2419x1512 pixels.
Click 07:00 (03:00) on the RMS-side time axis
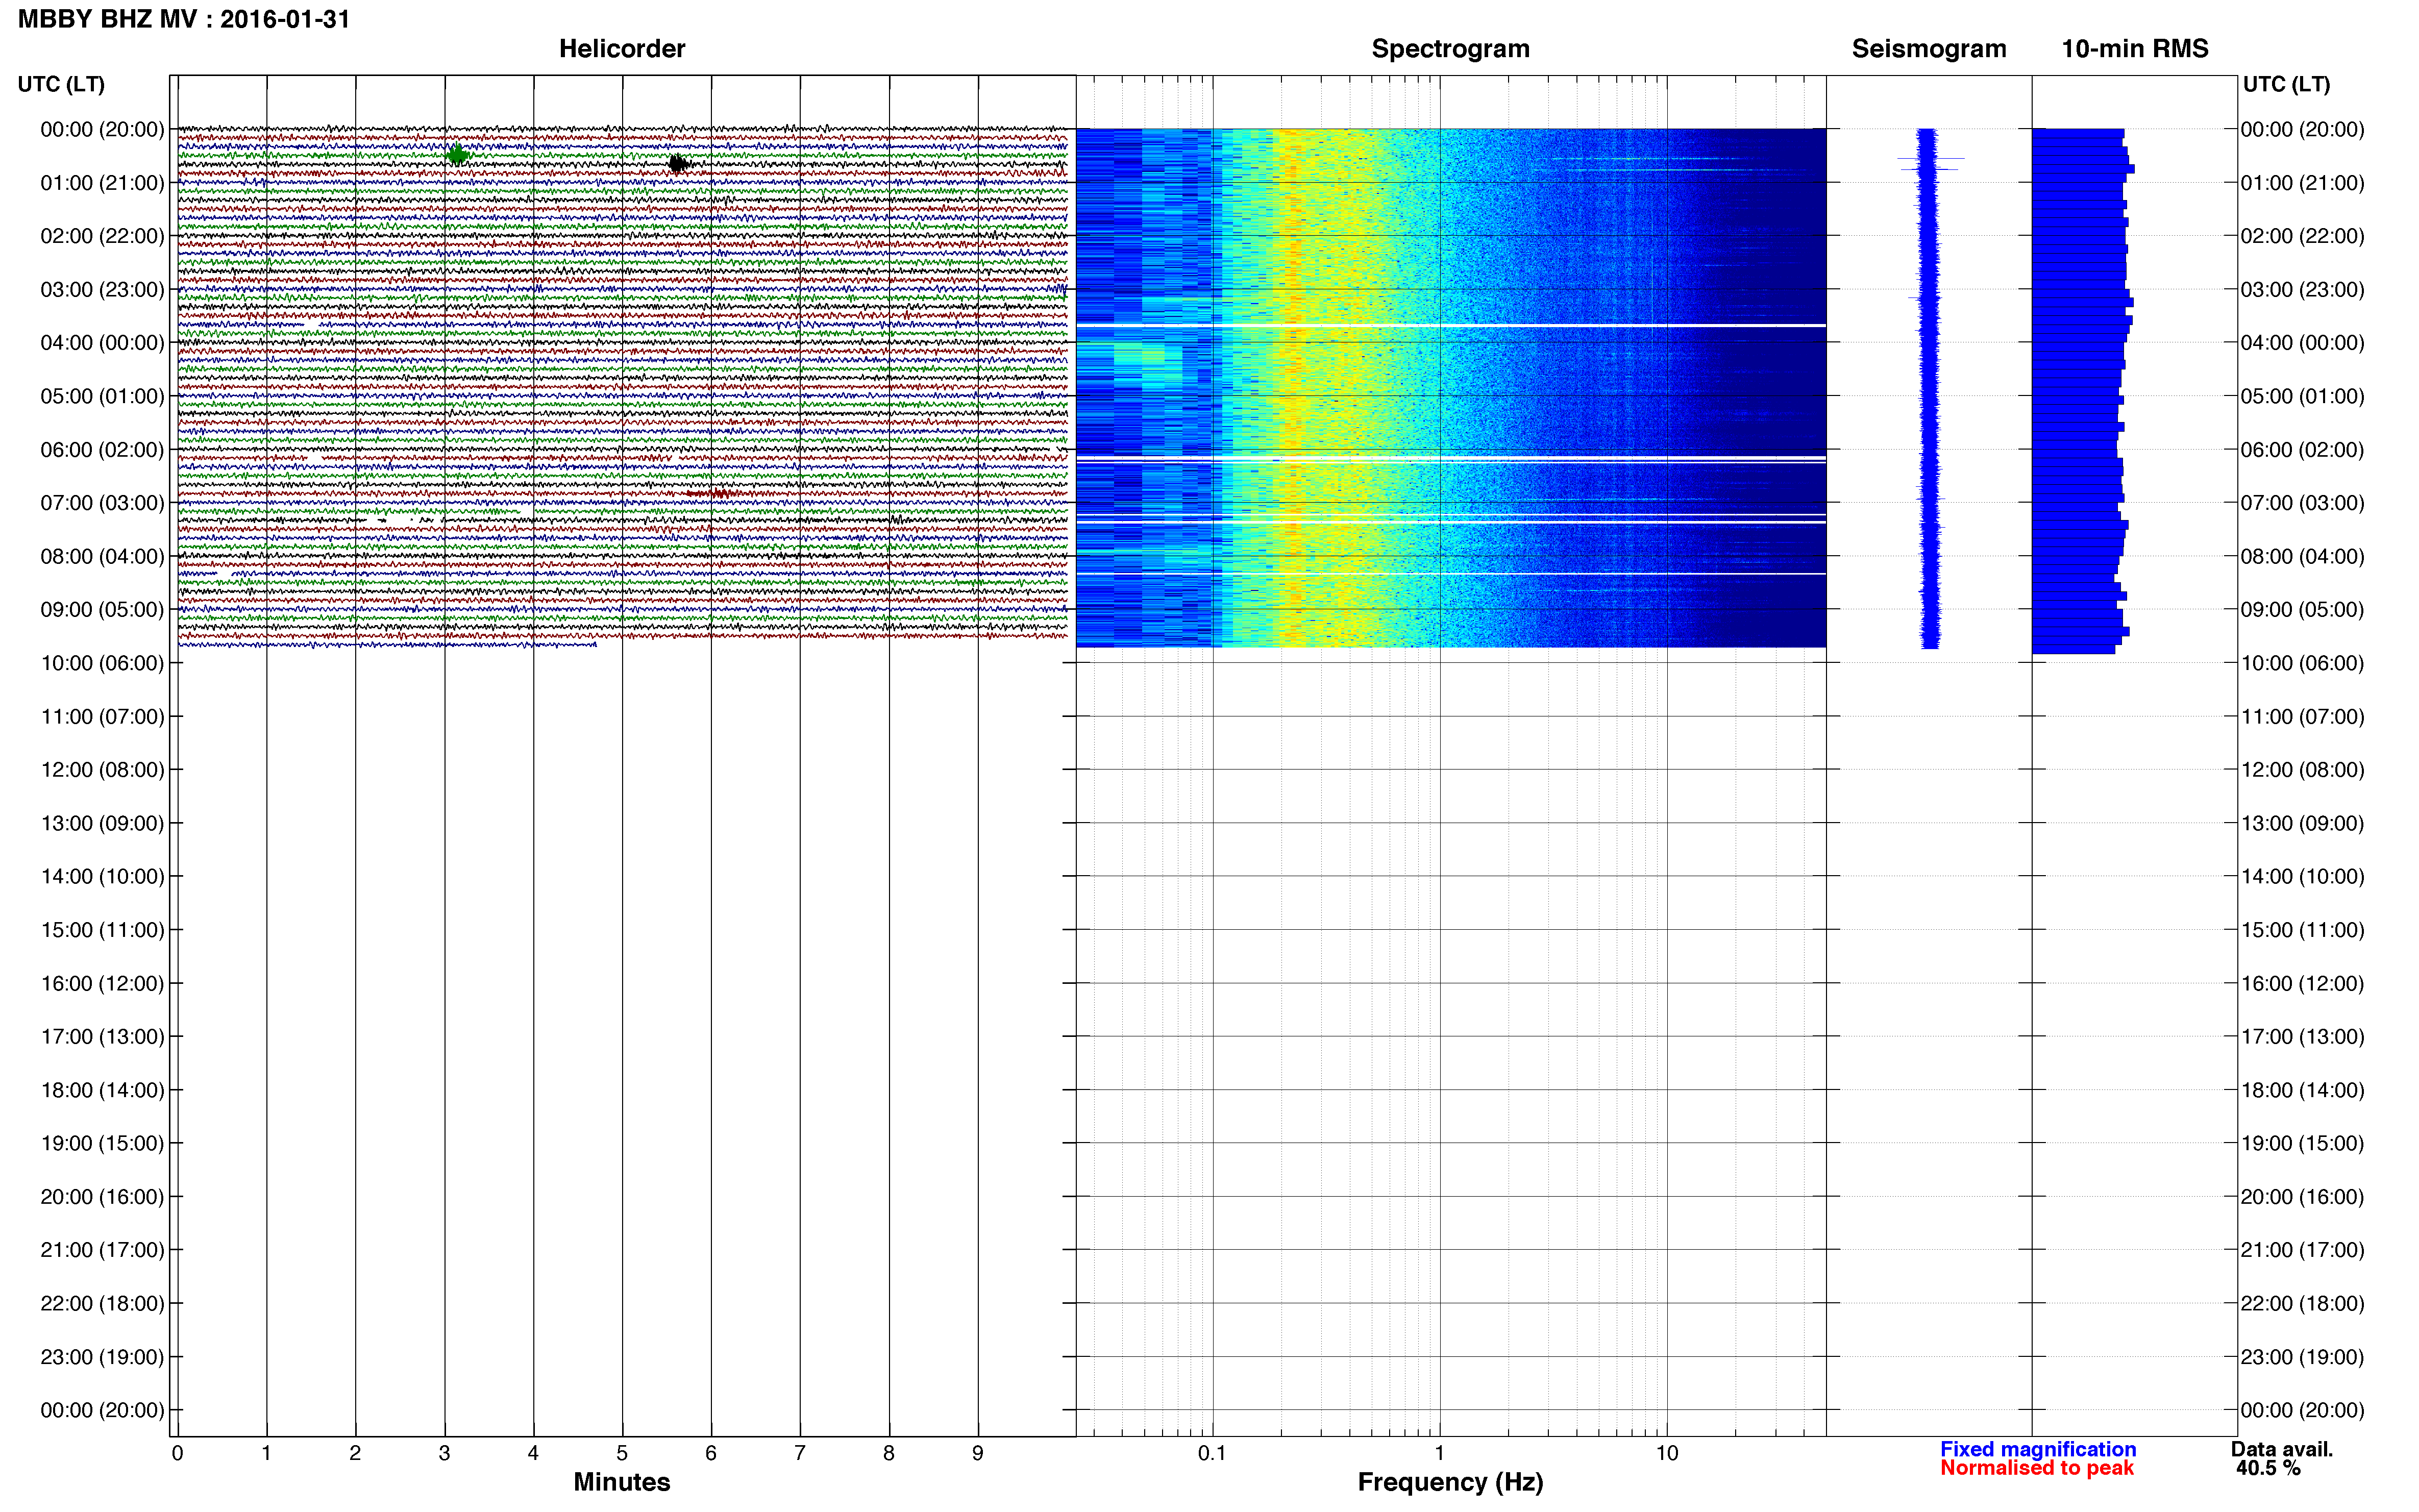click(2302, 502)
